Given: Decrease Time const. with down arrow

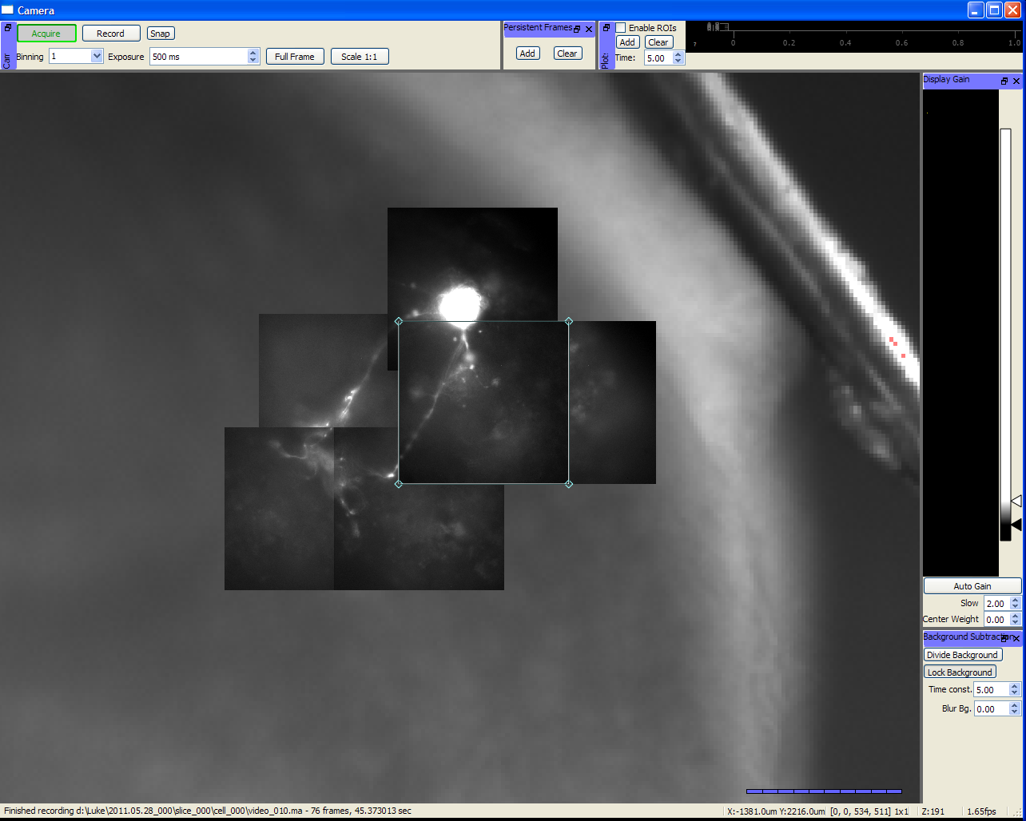Looking at the screenshot, I should [1016, 693].
